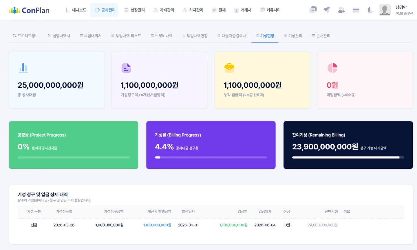Click the ConPlan logo

pos(29,10)
